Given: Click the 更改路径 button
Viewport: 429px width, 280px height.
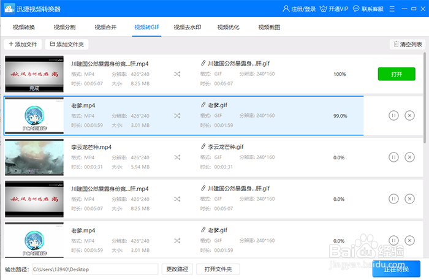Looking at the screenshot, I should point(177,269).
